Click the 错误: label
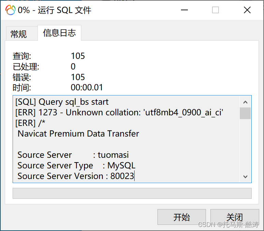The width and height of the screenshot is (264, 231). [x=22, y=77]
